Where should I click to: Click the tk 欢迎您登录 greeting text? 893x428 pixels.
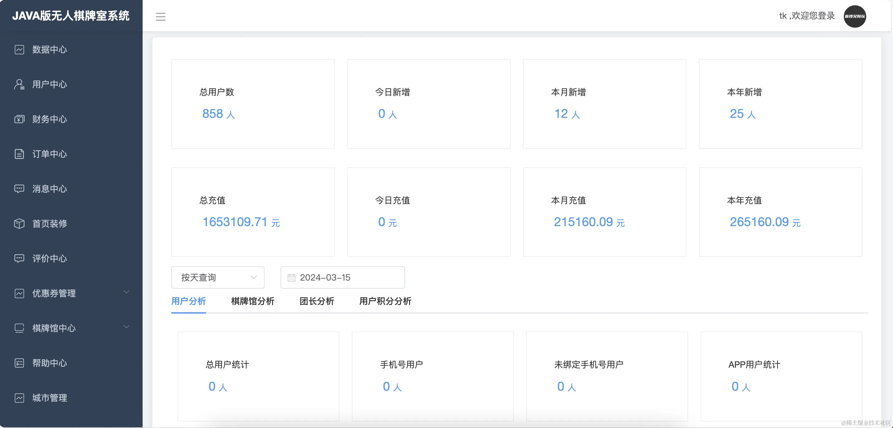click(x=807, y=16)
